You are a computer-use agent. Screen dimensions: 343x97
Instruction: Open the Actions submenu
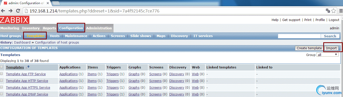(99, 36)
